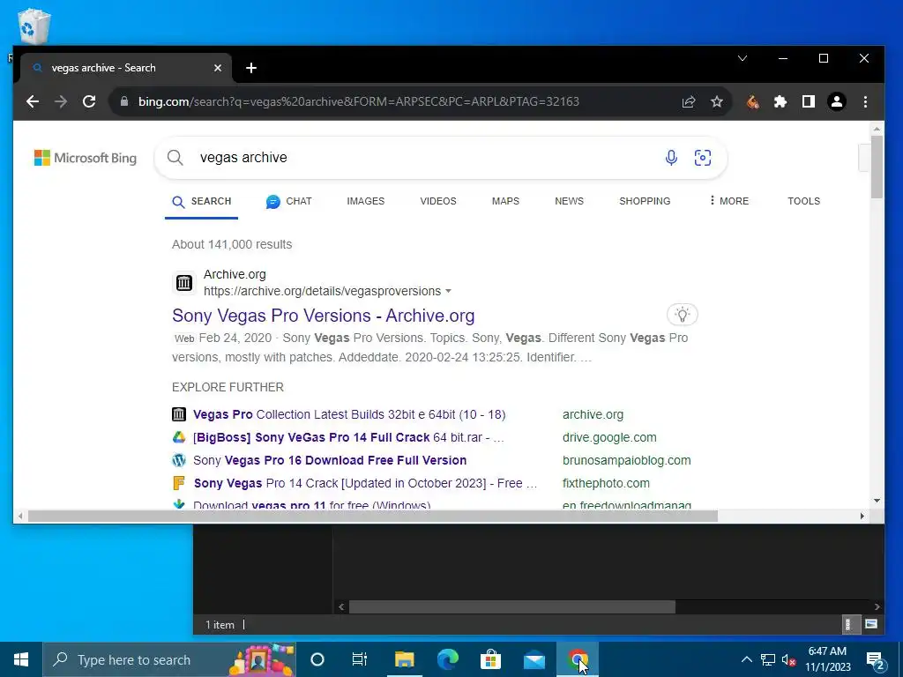Image resolution: width=903 pixels, height=677 pixels.
Task: Click the Google Drive icon beside BigBoss result
Action: 179,437
